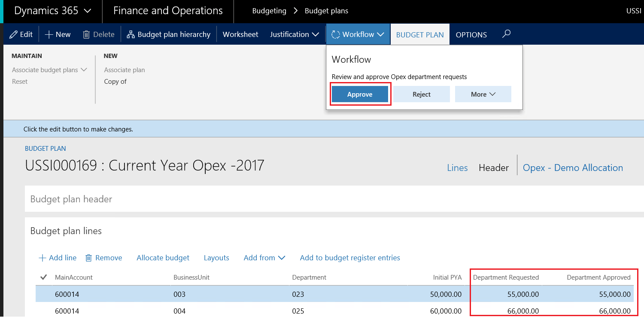Click the select-all checkmark column header
This screenshot has width=644, height=317.
click(43, 277)
